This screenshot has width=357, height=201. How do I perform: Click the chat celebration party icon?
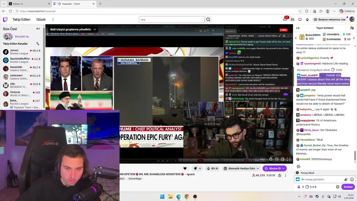(346, 180)
